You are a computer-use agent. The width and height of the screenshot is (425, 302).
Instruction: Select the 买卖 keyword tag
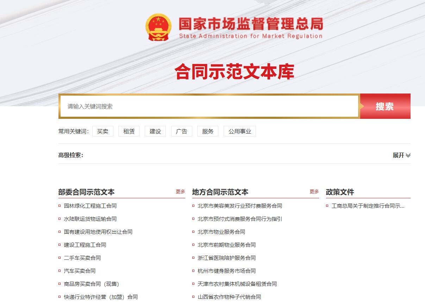point(103,131)
